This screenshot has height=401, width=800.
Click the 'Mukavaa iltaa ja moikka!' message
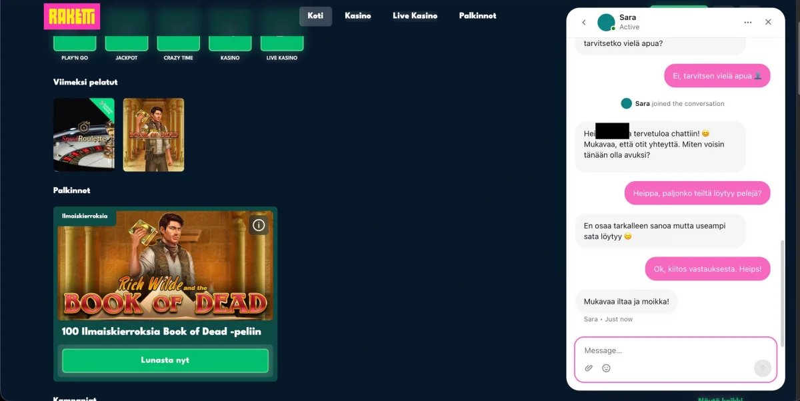tap(627, 302)
